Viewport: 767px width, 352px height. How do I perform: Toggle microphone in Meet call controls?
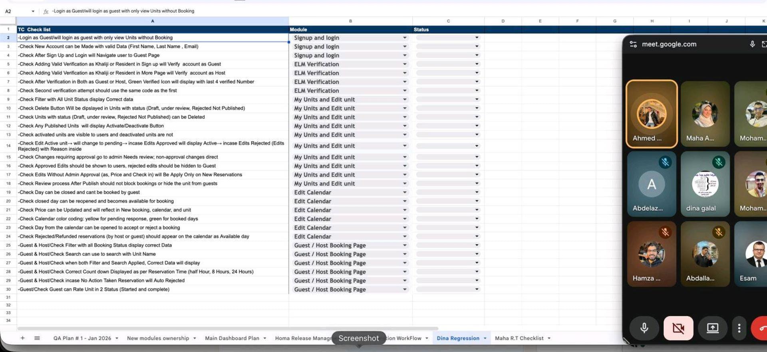[x=644, y=328]
